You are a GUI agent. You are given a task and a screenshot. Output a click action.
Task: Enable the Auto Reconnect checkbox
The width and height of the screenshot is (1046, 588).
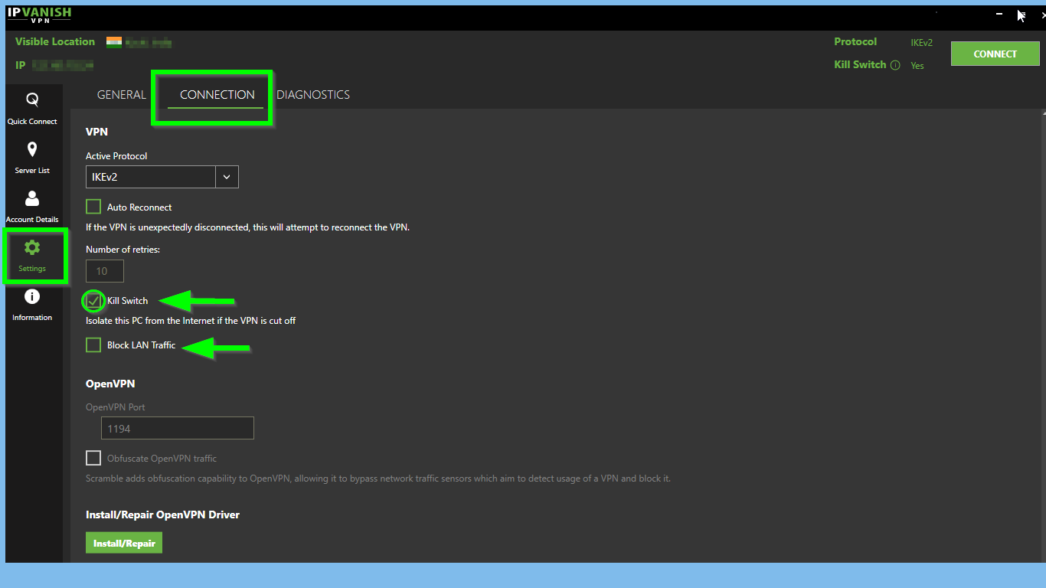point(93,207)
